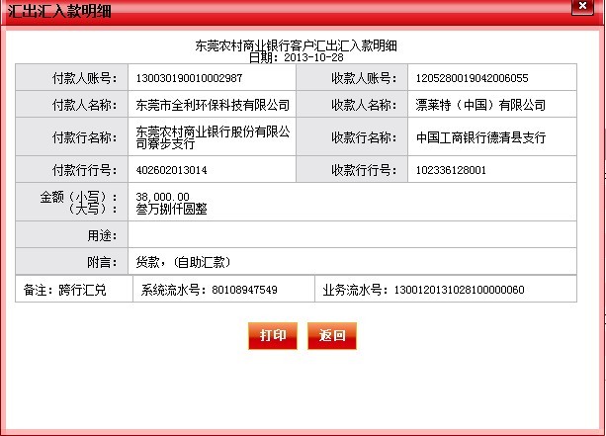The height and width of the screenshot is (436, 606).
Task: Click payer name 东莞市全利环保科技有限公司
Action: coord(213,105)
